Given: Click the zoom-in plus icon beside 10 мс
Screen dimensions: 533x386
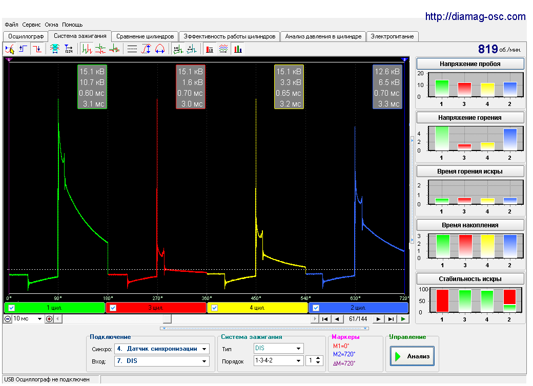Looking at the screenshot, I should tap(49, 319).
